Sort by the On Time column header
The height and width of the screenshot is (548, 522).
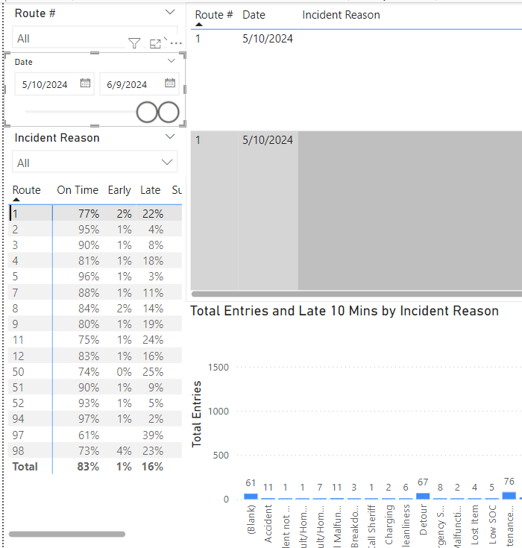point(78,190)
